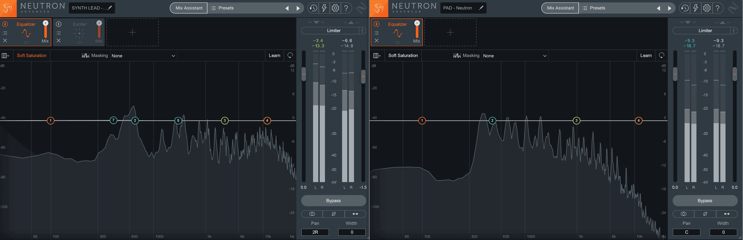
Task: Open Equalizer module presets list in SYNTH LEAD window
Action: pyautogui.click(x=5, y=33)
